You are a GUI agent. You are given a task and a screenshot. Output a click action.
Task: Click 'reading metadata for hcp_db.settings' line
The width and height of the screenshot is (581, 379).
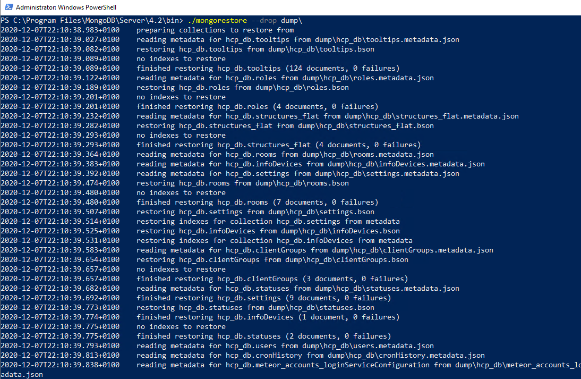click(298, 174)
